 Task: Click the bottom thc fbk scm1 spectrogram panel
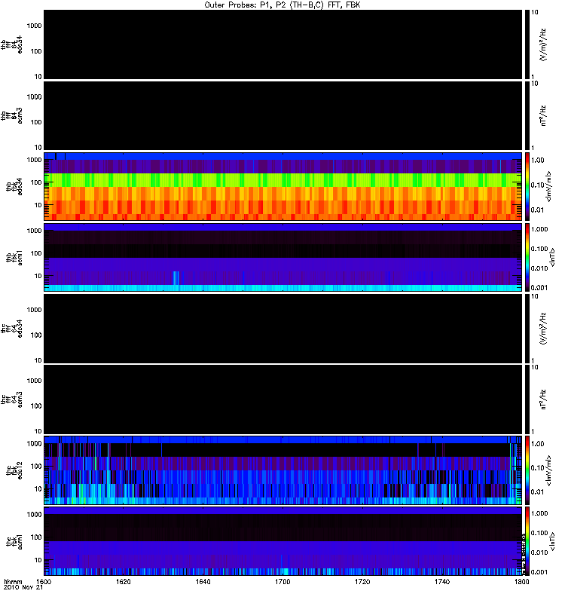[x=282, y=540]
